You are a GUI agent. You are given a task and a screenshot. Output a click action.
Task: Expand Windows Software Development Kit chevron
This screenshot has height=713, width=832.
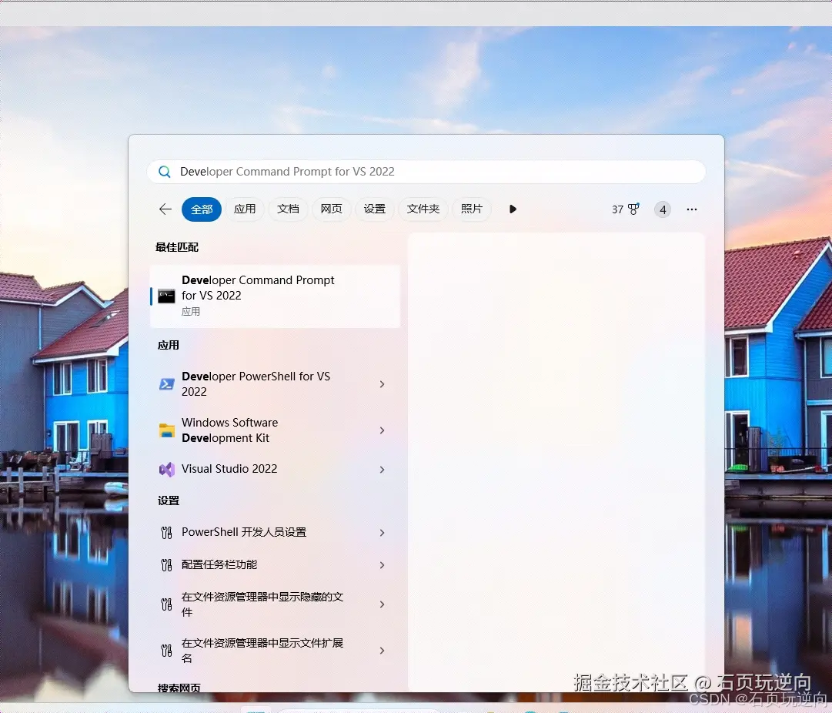pos(382,430)
